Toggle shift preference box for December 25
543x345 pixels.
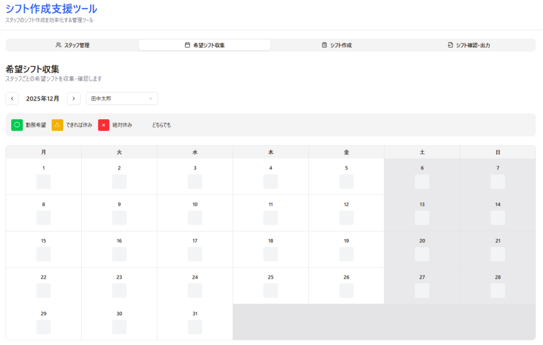pos(270,290)
